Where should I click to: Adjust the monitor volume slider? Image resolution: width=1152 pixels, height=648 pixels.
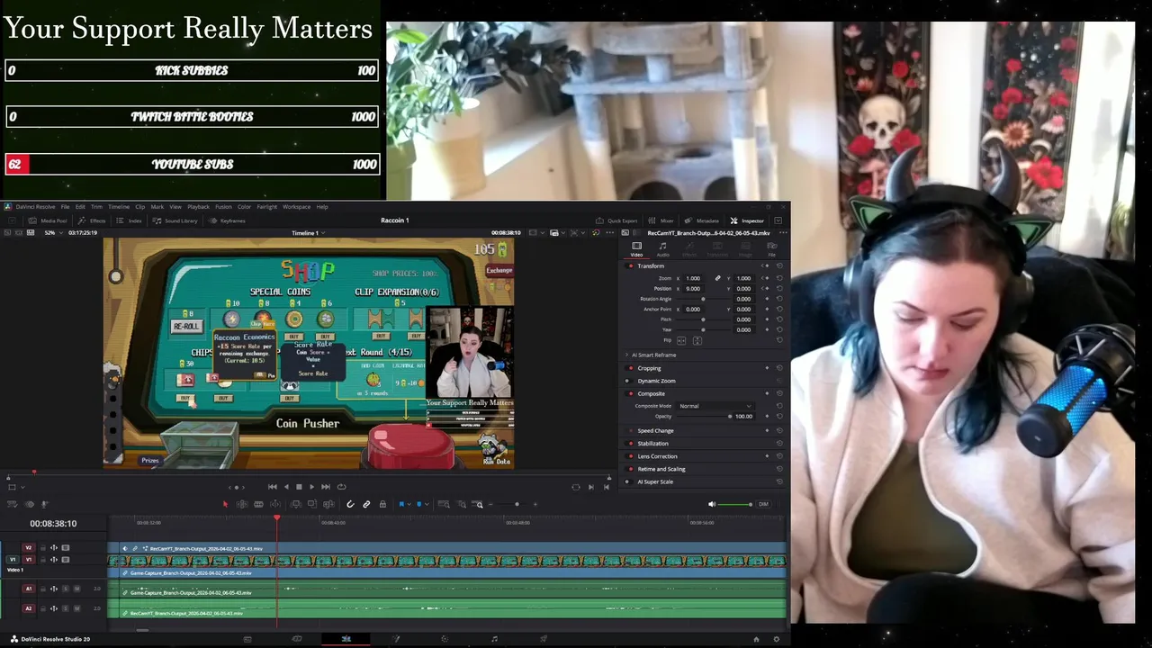point(735,504)
